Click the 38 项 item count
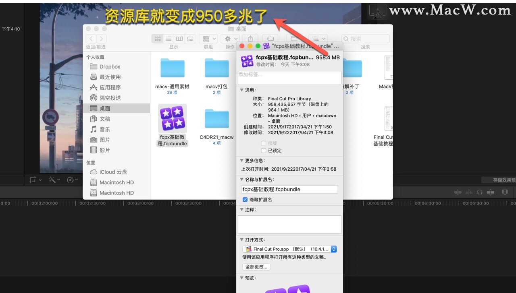The height and width of the screenshot is (293, 516). click(x=172, y=92)
